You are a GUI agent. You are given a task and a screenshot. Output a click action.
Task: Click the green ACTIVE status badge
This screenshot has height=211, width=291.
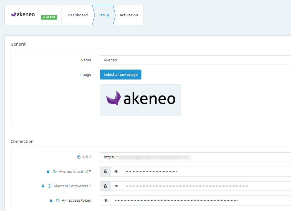[x=49, y=17]
